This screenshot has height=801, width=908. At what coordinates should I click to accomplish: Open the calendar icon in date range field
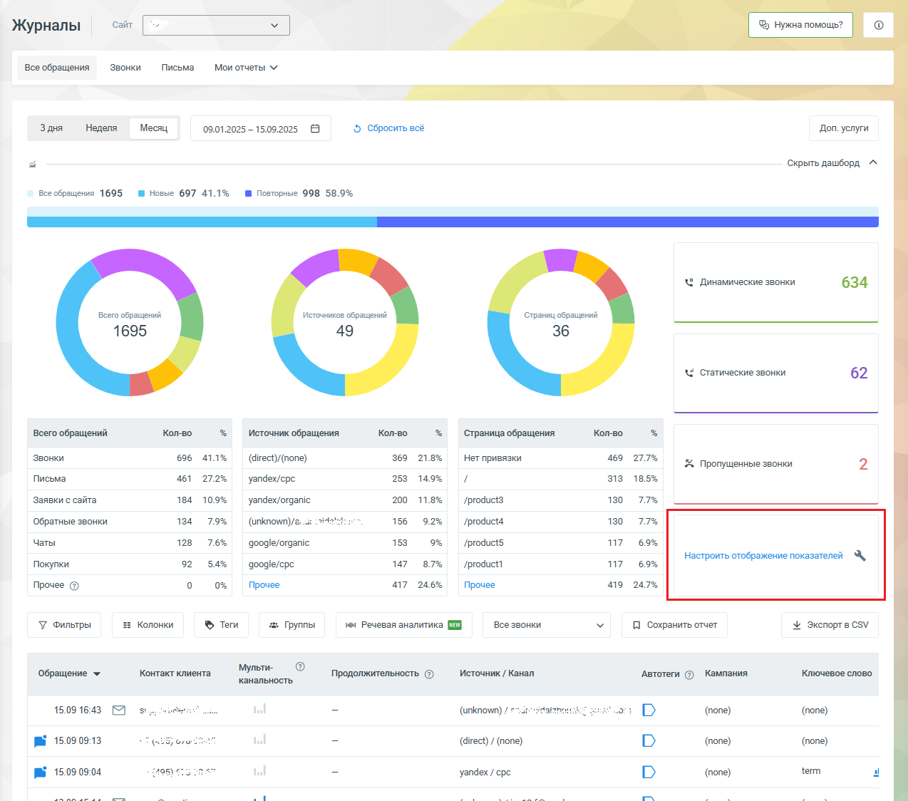coord(315,129)
